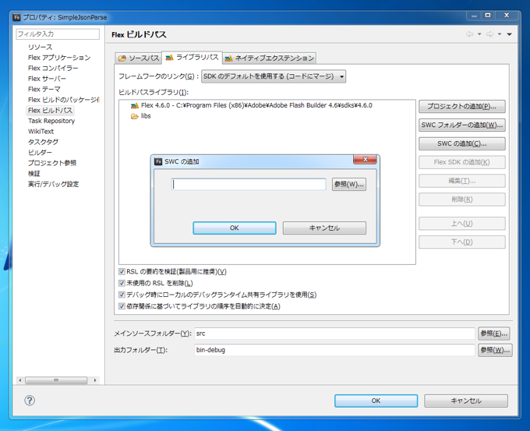The width and height of the screenshot is (530, 431).
Task: Select 検証 in the sidebar
Action: (34, 174)
